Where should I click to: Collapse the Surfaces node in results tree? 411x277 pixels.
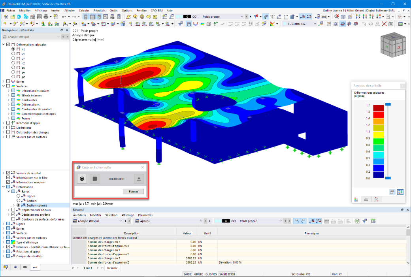4,86
